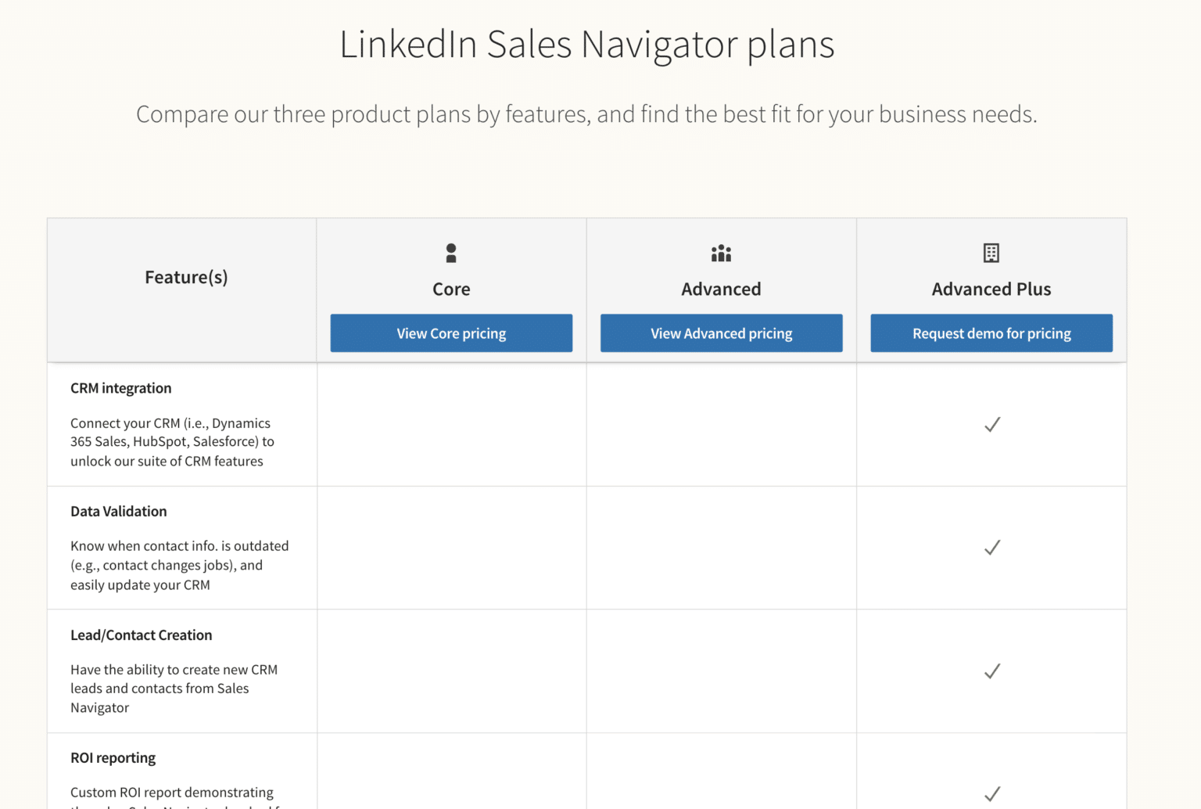Click the building icon above Advanced Plus

[991, 253]
